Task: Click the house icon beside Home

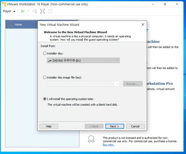Action: (10, 24)
